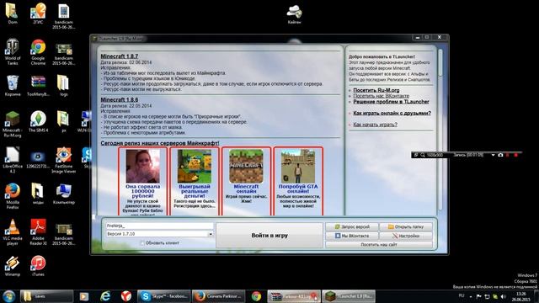Screen dimensions: 539x303
Task: Switch to the WinRAR Parkour archive taskbar window
Action: 294,296
